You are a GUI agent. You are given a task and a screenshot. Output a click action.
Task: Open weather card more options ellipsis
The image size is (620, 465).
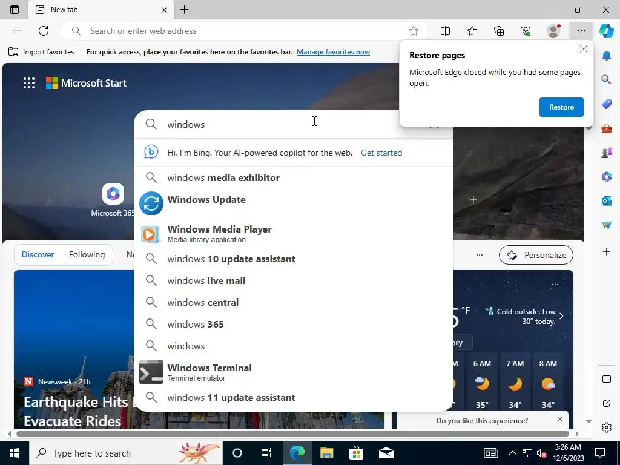[555, 285]
